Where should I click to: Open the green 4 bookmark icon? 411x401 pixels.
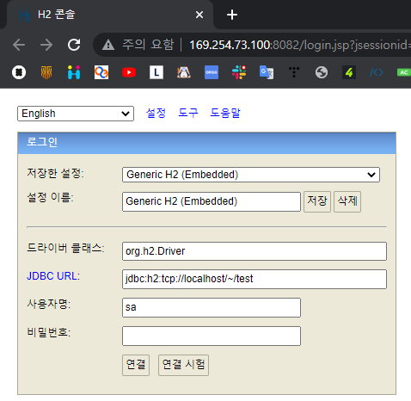[x=349, y=72]
